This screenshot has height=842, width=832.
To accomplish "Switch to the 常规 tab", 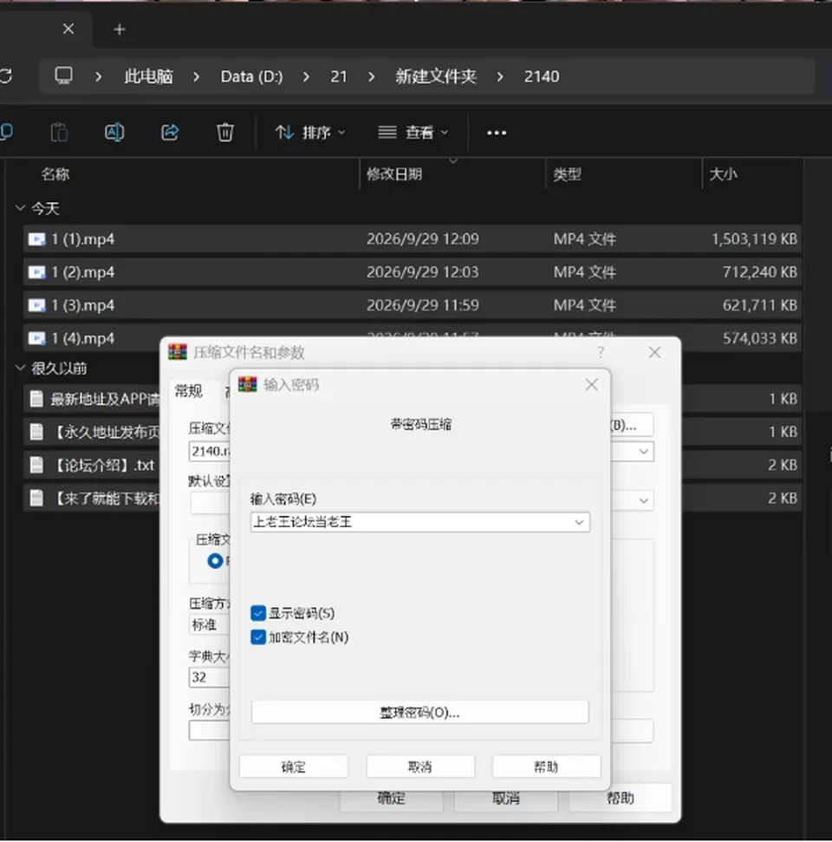I will tap(188, 391).
